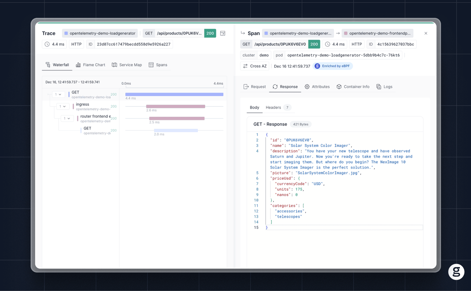Image resolution: width=471 pixels, height=291 pixels.
Task: Click the pod name opentelemetry-demo-loadgenerator-5dbb9b4c7c-76kt6
Action: pos(343,55)
